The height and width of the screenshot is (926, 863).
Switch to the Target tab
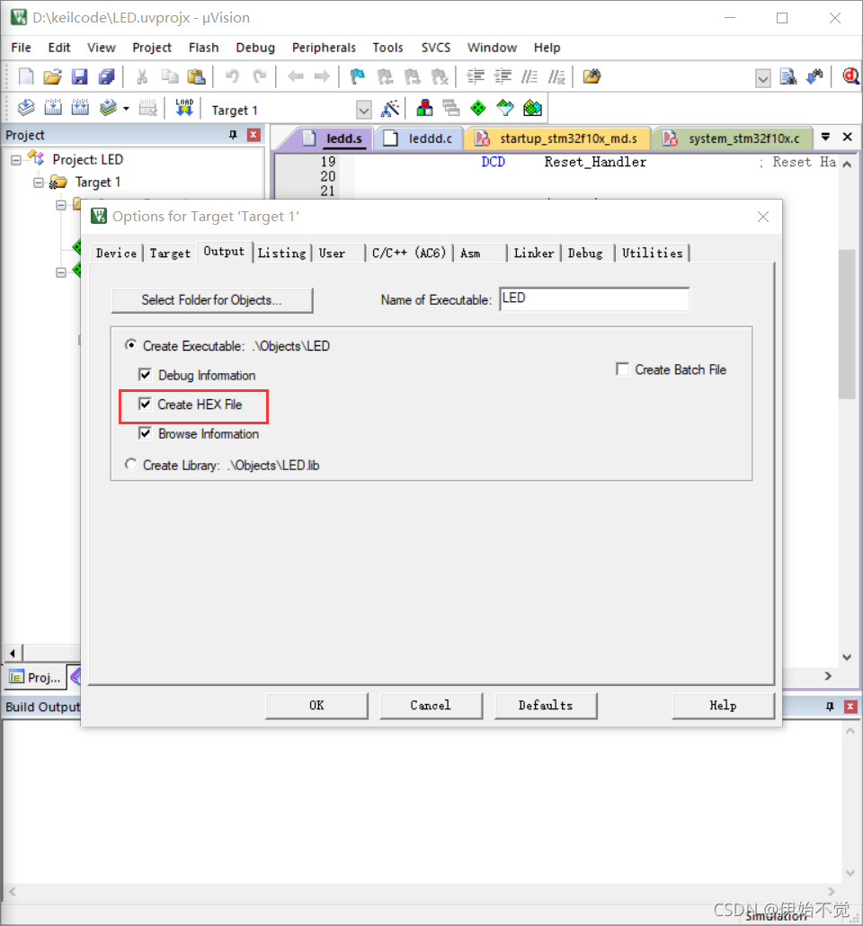tap(170, 253)
